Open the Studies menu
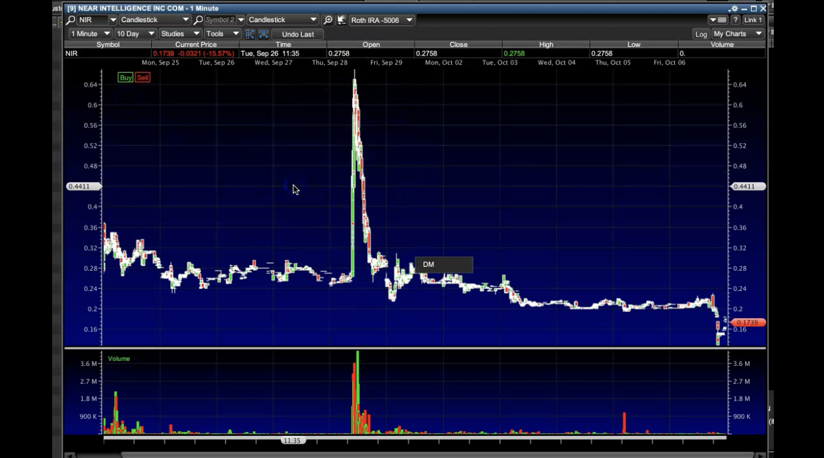 pos(180,34)
